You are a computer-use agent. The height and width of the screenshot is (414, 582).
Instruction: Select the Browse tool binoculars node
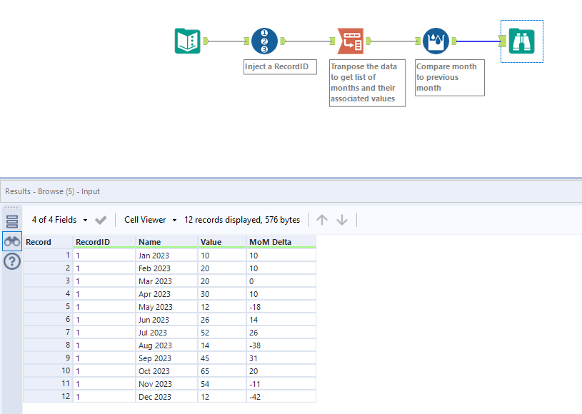pyautogui.click(x=521, y=41)
